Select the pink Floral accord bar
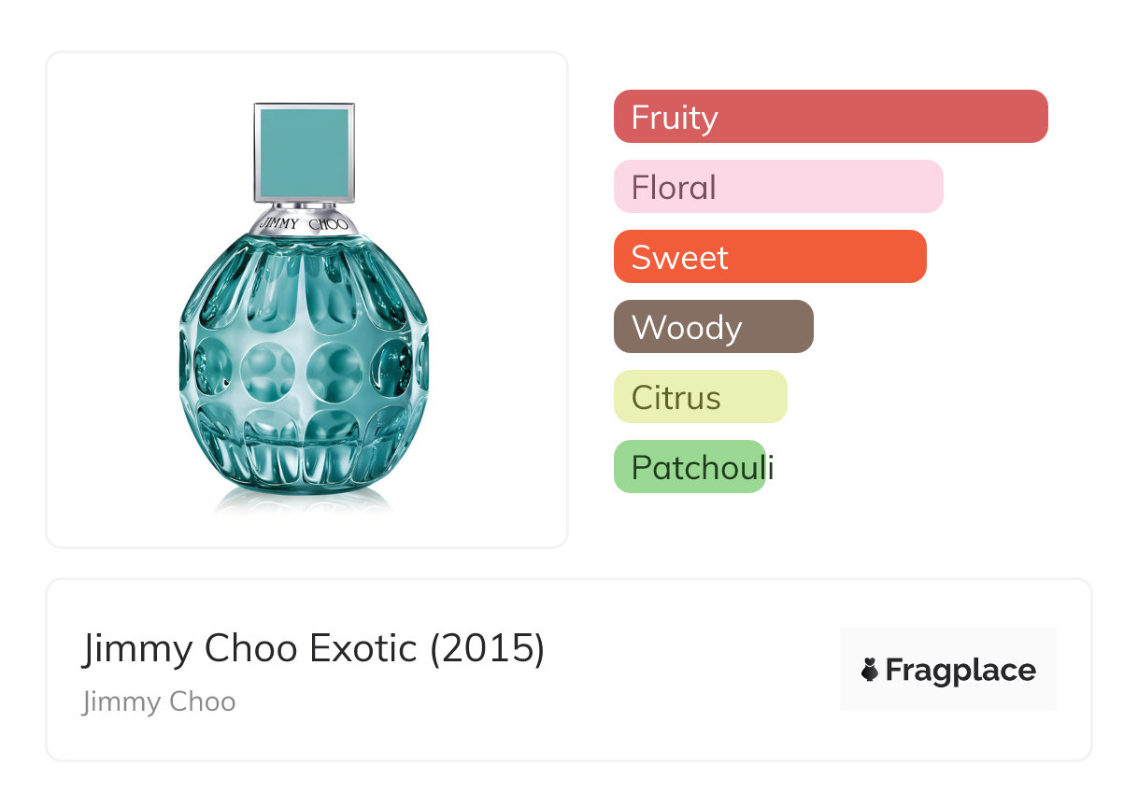 coord(777,187)
